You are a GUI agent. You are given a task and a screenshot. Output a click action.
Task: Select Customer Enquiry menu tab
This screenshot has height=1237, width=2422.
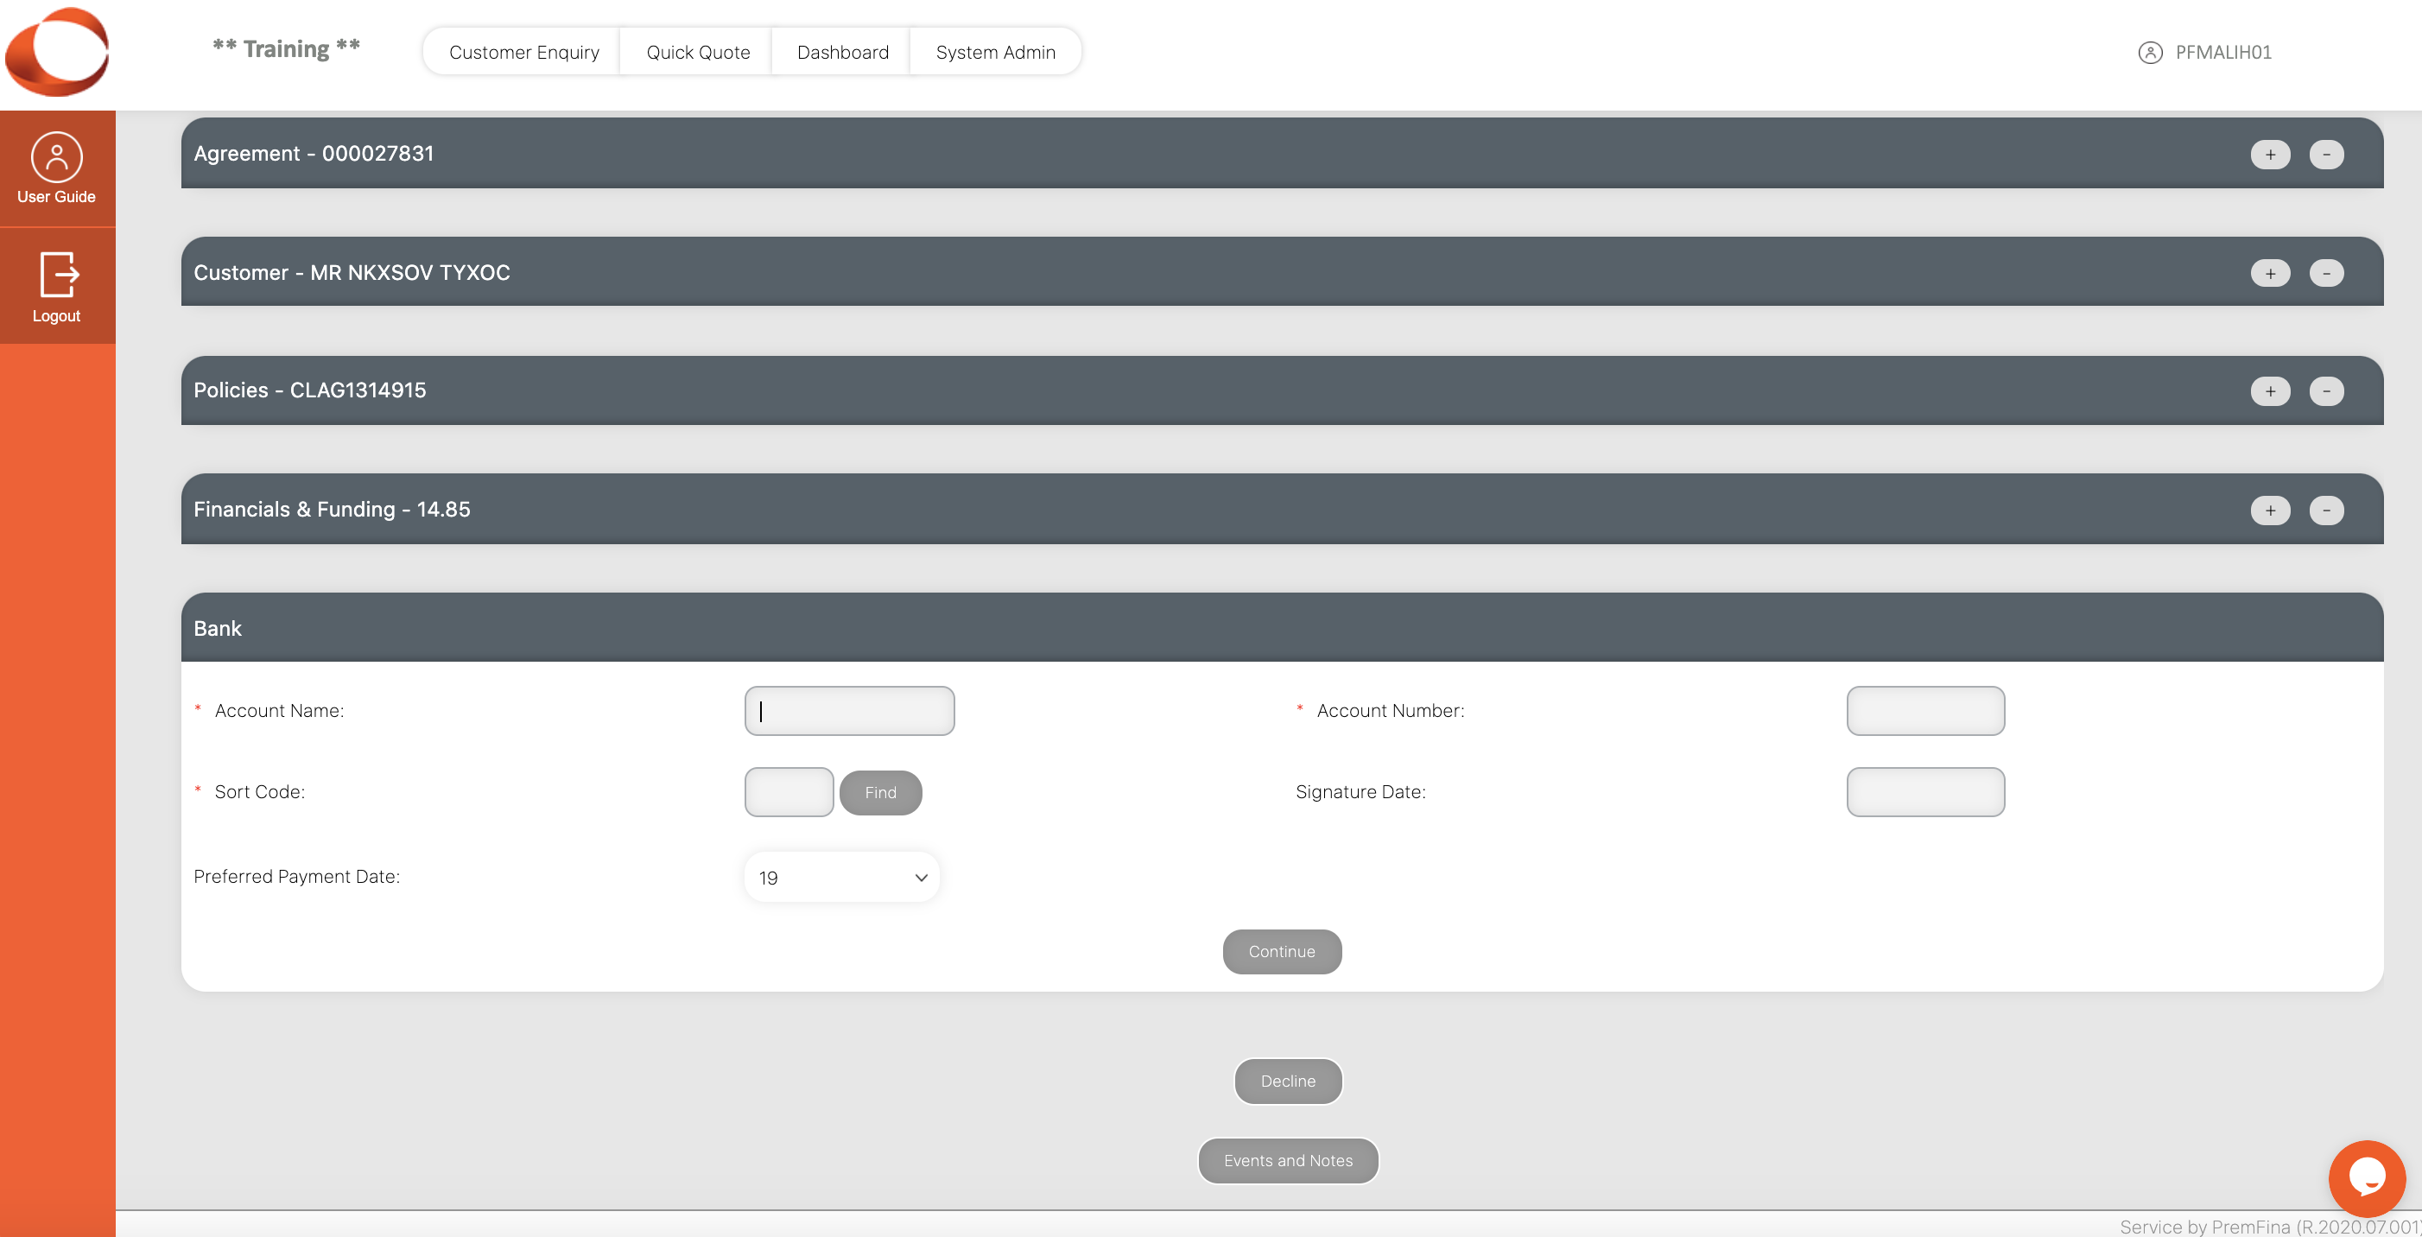point(523,52)
